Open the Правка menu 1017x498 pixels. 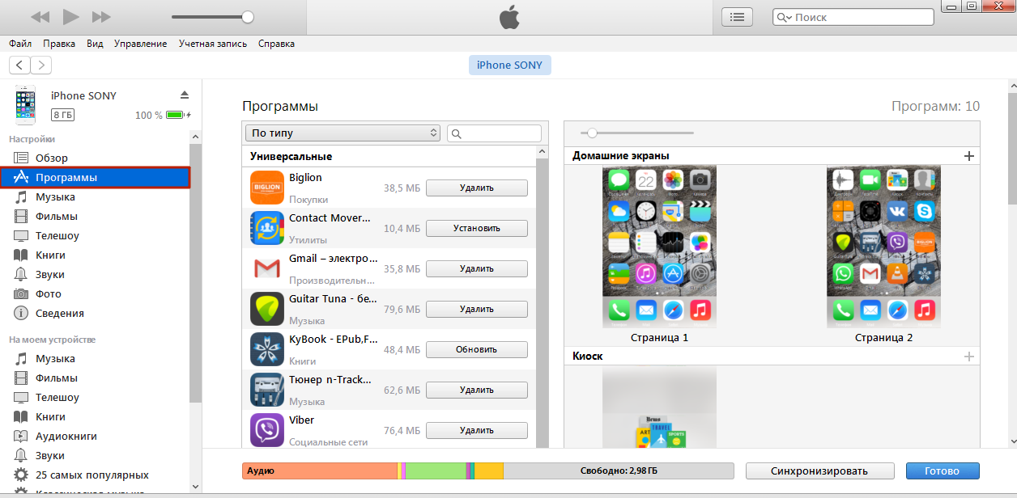point(59,44)
